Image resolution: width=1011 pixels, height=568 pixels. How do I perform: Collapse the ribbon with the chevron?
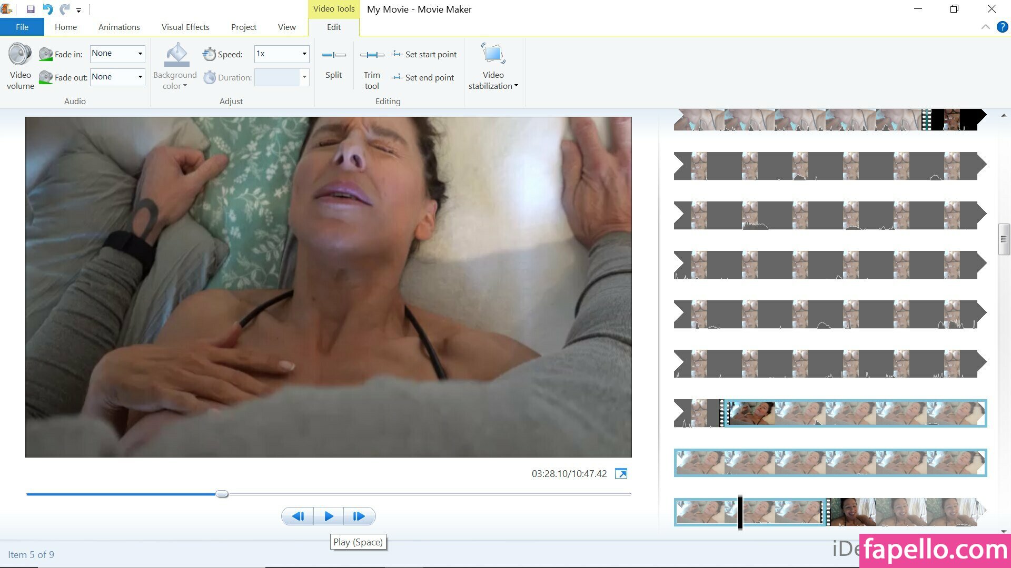(985, 27)
